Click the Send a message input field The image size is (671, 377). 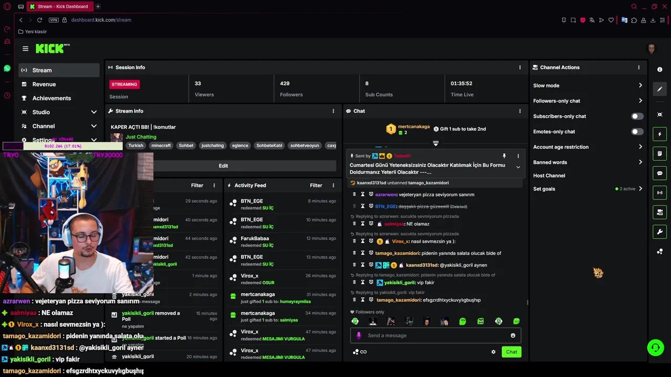(435, 336)
